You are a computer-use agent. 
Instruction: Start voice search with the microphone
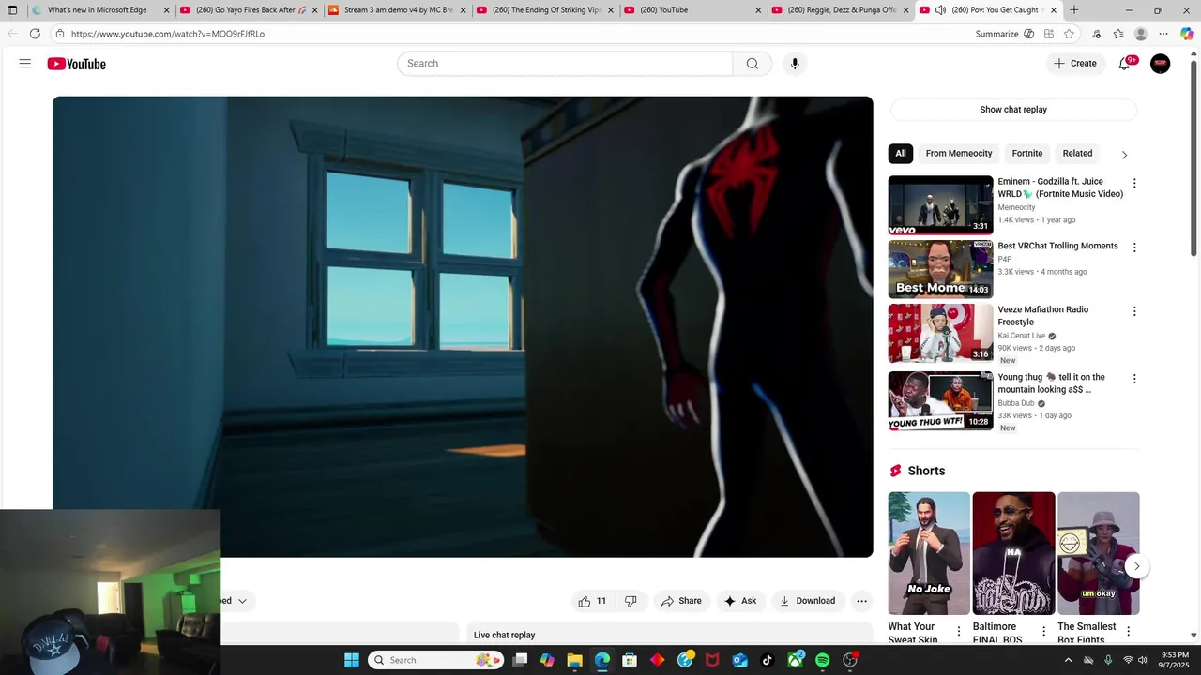tap(795, 64)
